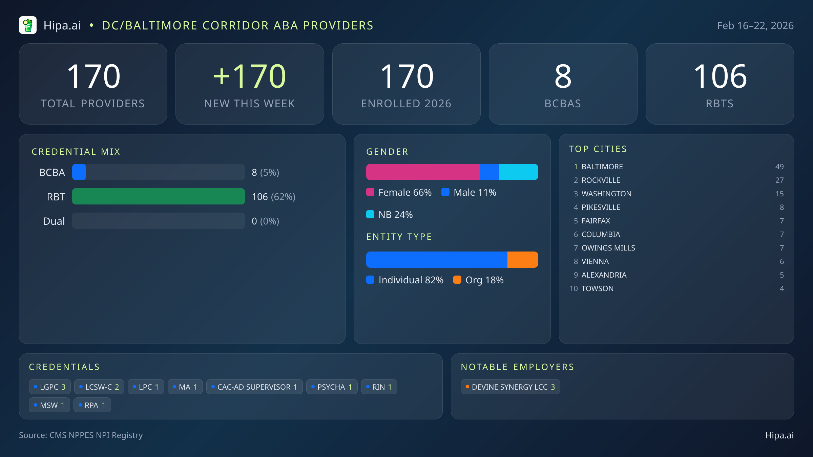Select the Male legend swatch

[446, 192]
